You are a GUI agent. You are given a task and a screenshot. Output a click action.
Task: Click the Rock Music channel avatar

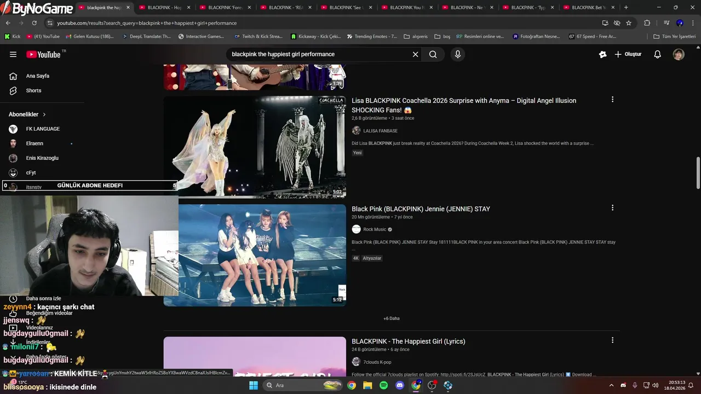pyautogui.click(x=356, y=229)
